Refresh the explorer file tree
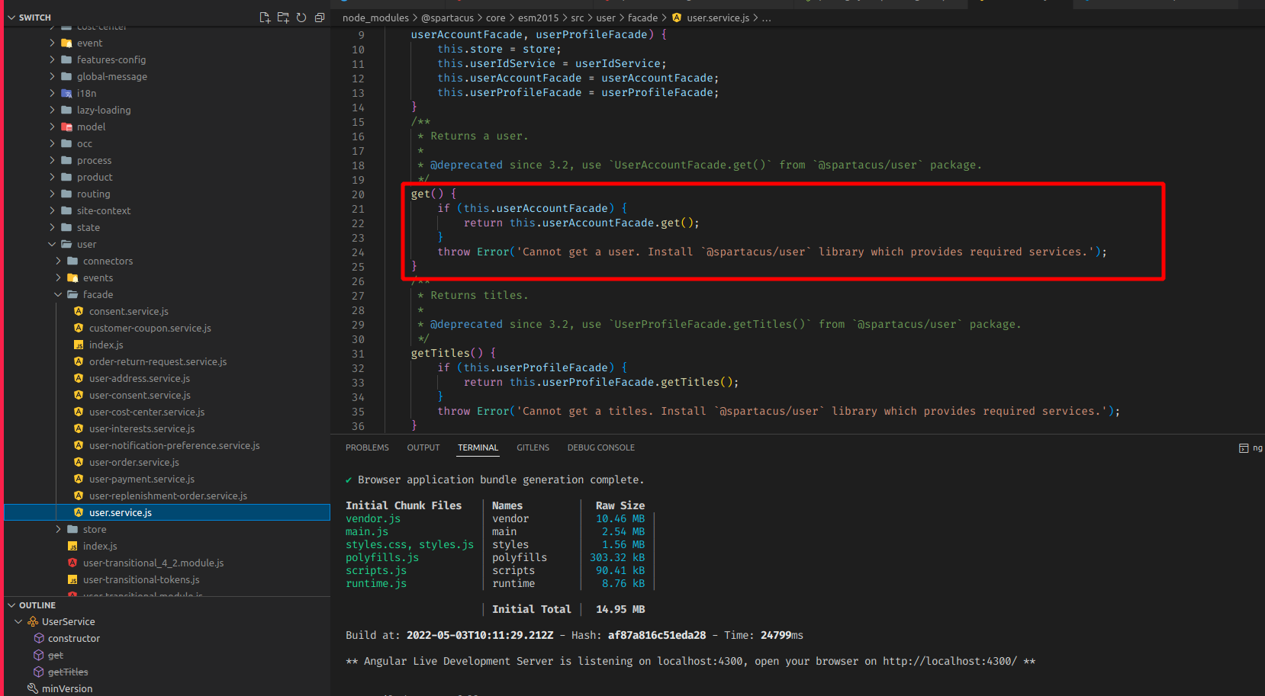Viewport: 1265px width, 696px height. click(301, 18)
